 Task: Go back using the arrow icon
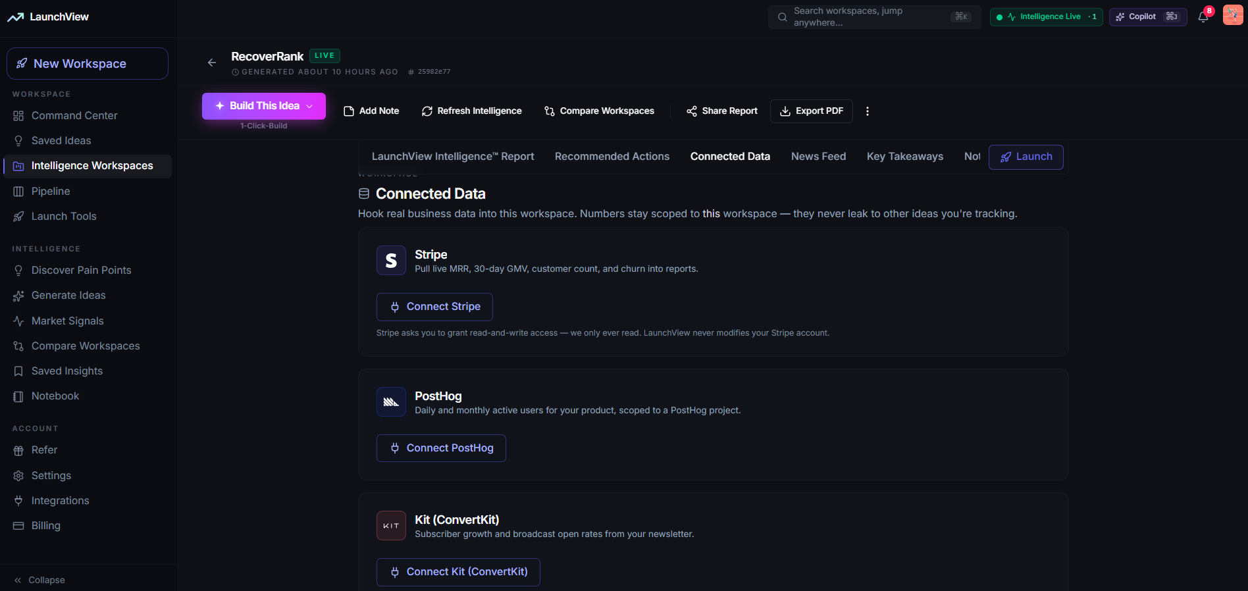212,63
